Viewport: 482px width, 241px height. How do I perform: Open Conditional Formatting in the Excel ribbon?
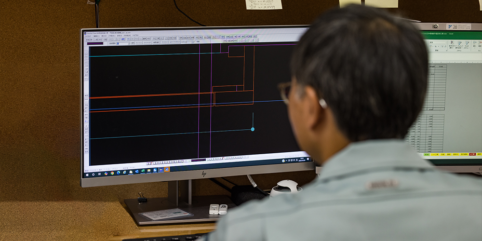pos(452,44)
